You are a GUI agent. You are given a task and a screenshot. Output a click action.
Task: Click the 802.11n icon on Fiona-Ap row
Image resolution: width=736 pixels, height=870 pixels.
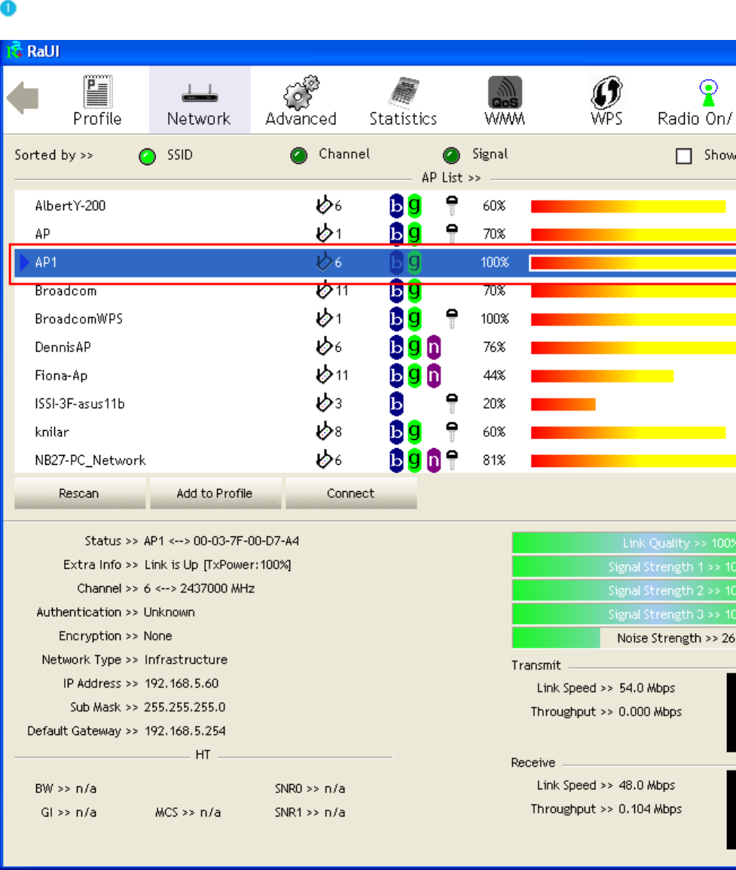[x=433, y=376]
